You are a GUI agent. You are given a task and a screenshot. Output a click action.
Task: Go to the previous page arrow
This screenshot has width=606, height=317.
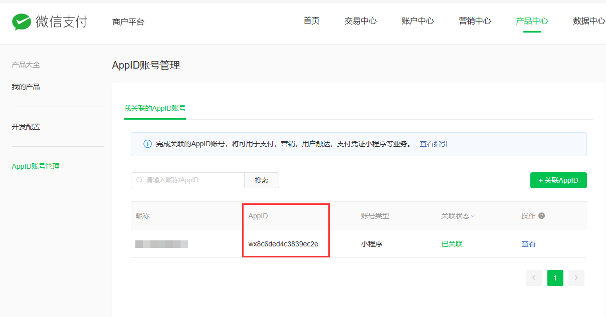534,278
